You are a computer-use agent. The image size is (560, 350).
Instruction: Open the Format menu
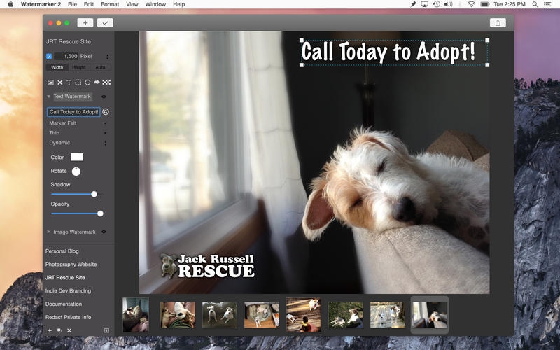tap(110, 4)
